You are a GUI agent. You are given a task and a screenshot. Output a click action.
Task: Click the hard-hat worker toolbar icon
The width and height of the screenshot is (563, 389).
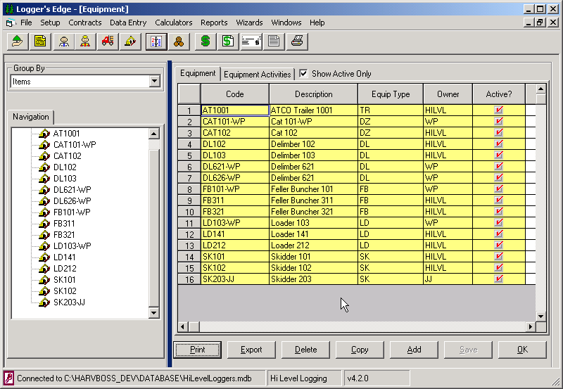coord(85,42)
